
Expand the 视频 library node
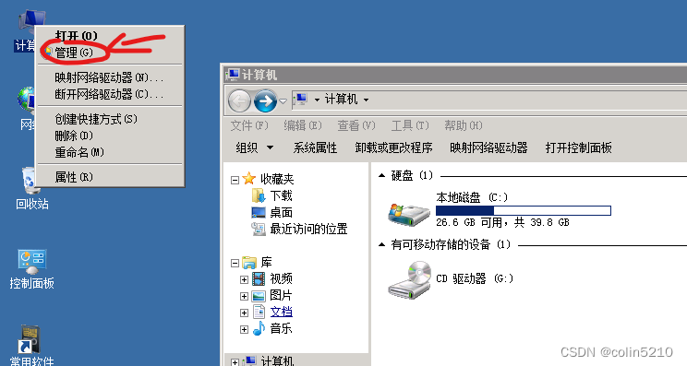pos(244,279)
